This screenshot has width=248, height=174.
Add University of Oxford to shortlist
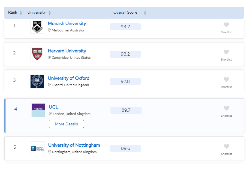pyautogui.click(x=226, y=79)
